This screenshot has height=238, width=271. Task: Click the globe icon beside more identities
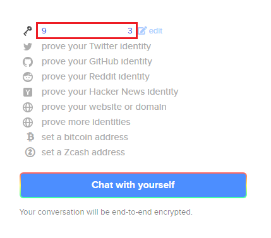pos(28,122)
